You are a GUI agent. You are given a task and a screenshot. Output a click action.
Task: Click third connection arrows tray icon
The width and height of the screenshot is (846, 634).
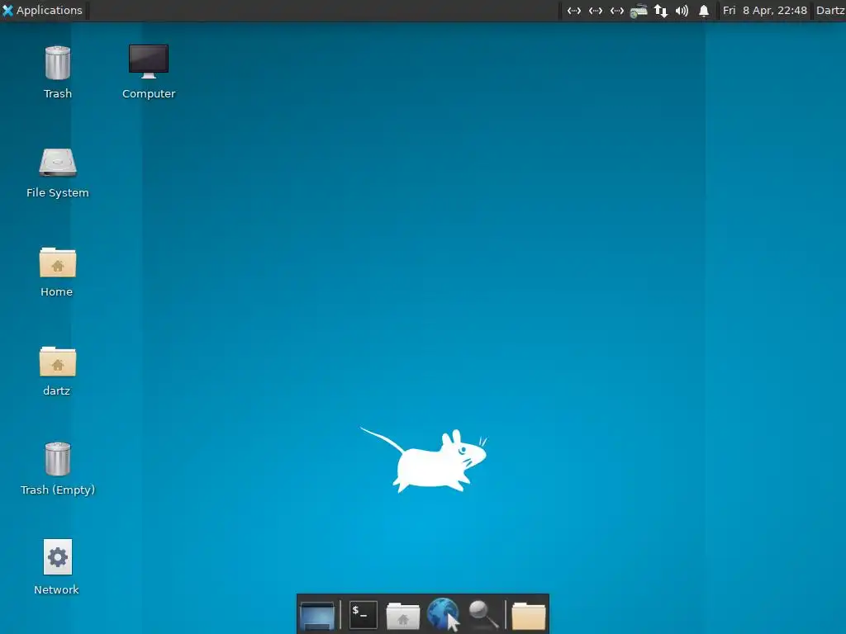tap(617, 11)
